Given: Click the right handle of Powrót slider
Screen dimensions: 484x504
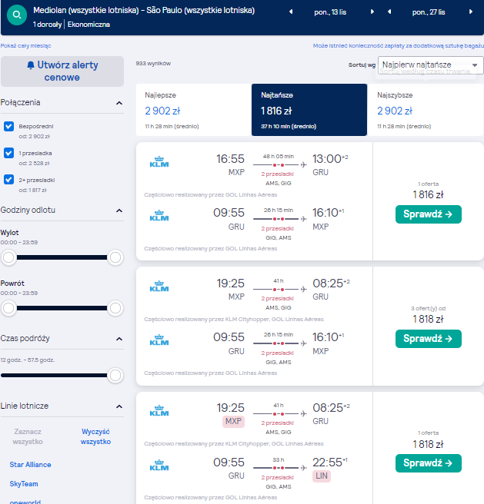Looking at the screenshot, I should [115, 308].
